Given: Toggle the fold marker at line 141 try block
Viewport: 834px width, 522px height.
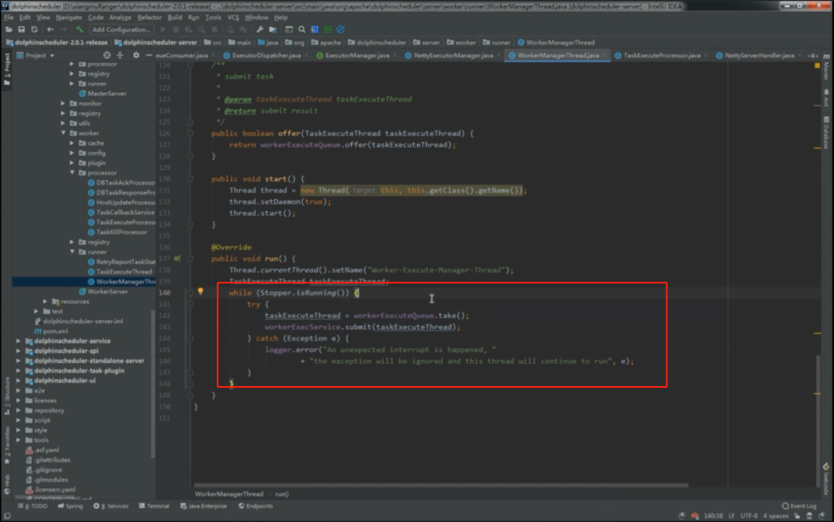Looking at the screenshot, I should coord(190,304).
